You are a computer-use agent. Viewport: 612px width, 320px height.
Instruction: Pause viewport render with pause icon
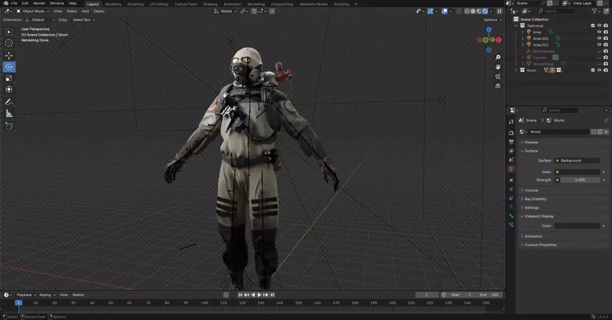pyautogui.click(x=500, y=11)
